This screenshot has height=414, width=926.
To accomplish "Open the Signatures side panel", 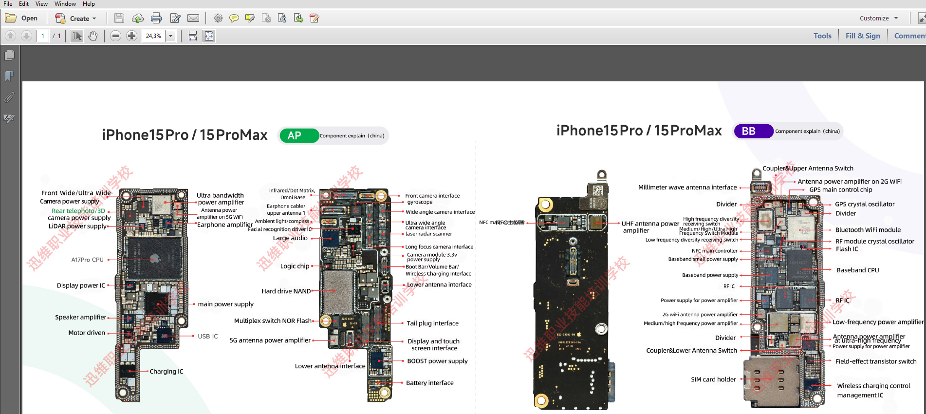I will (9, 118).
